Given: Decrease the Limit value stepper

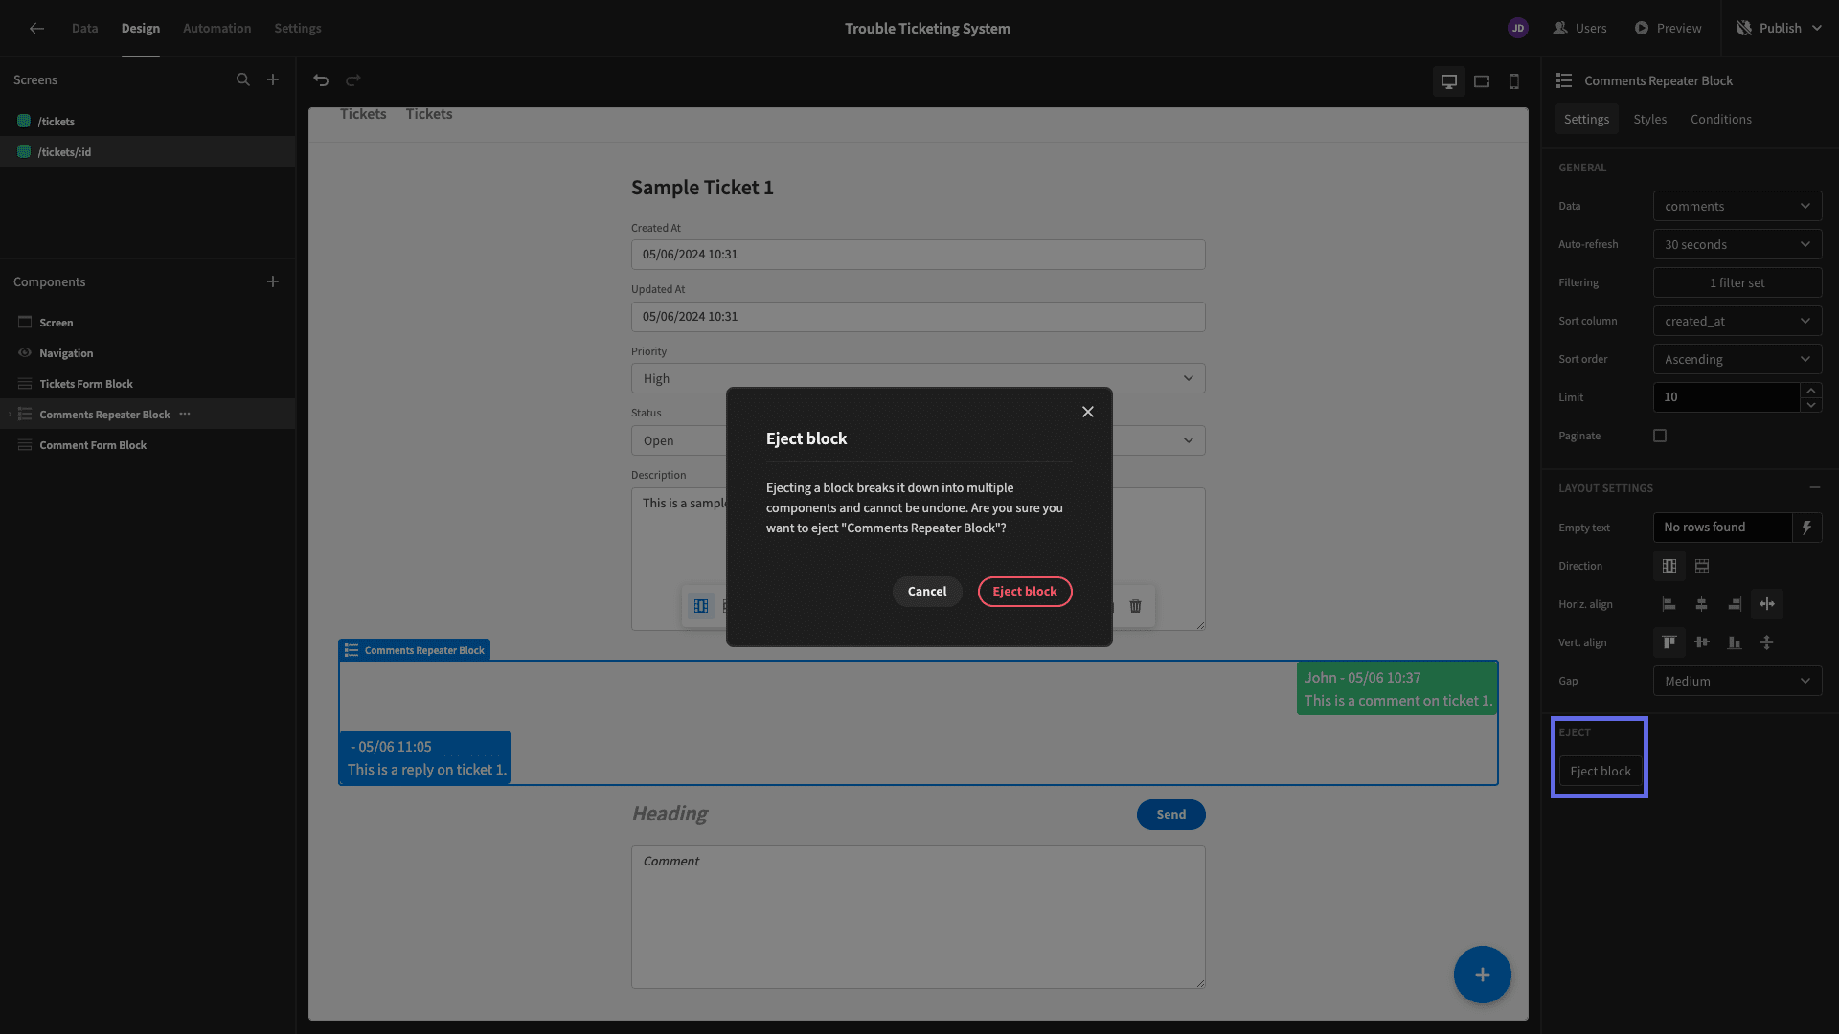Looking at the screenshot, I should tap(1811, 405).
